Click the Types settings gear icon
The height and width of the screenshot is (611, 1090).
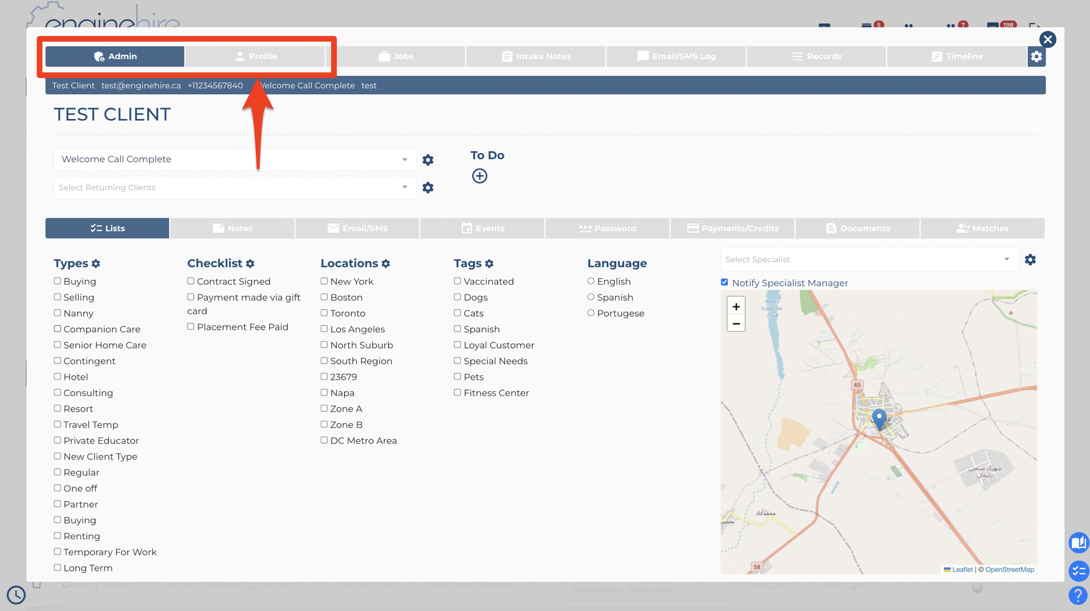(x=96, y=263)
